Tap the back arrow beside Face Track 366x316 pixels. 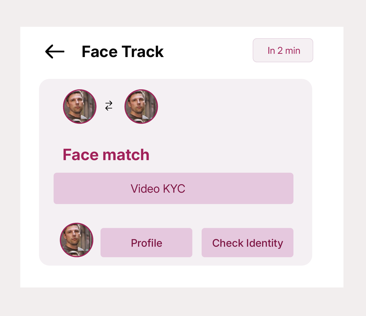[x=55, y=52]
